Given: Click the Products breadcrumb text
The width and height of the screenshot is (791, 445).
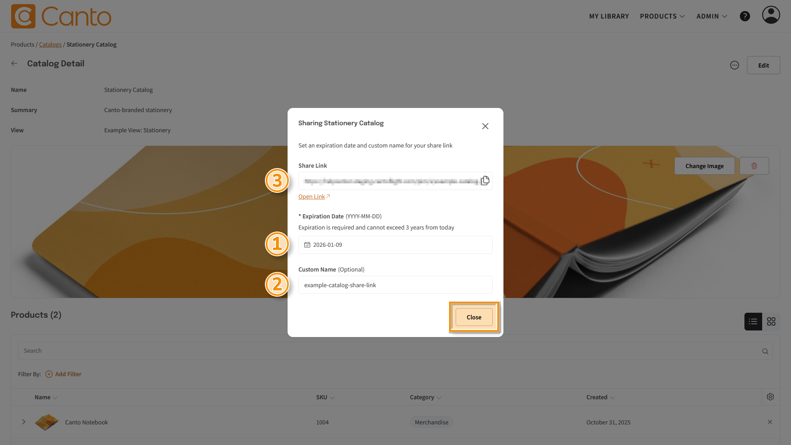Looking at the screenshot, I should (x=23, y=44).
